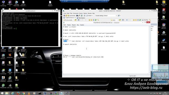The image size is (169, 95).
Task: Click the local panel home directory icon
Action: click(93, 20)
